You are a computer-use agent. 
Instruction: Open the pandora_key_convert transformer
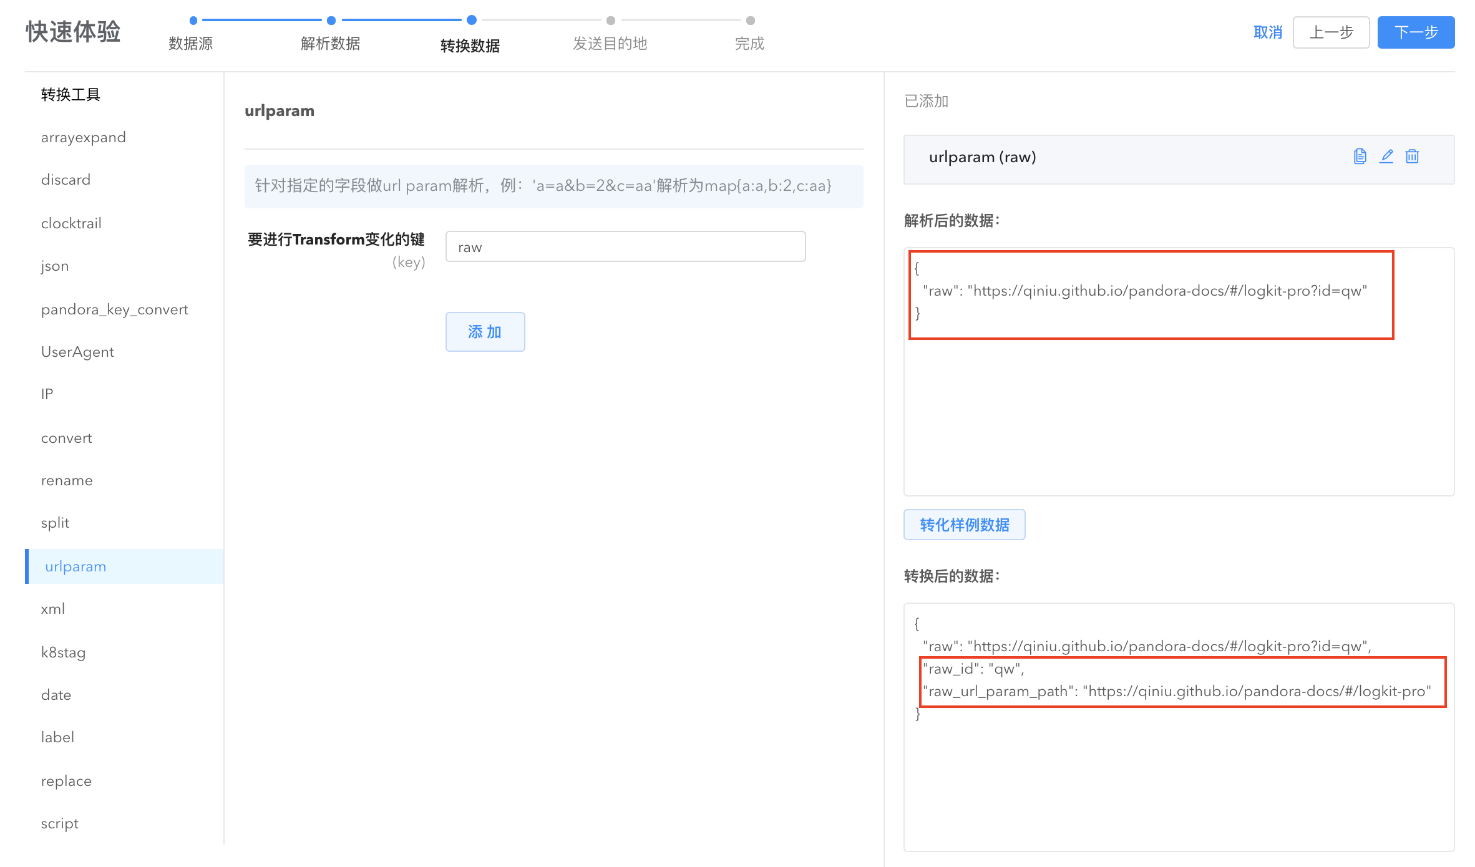tap(115, 309)
